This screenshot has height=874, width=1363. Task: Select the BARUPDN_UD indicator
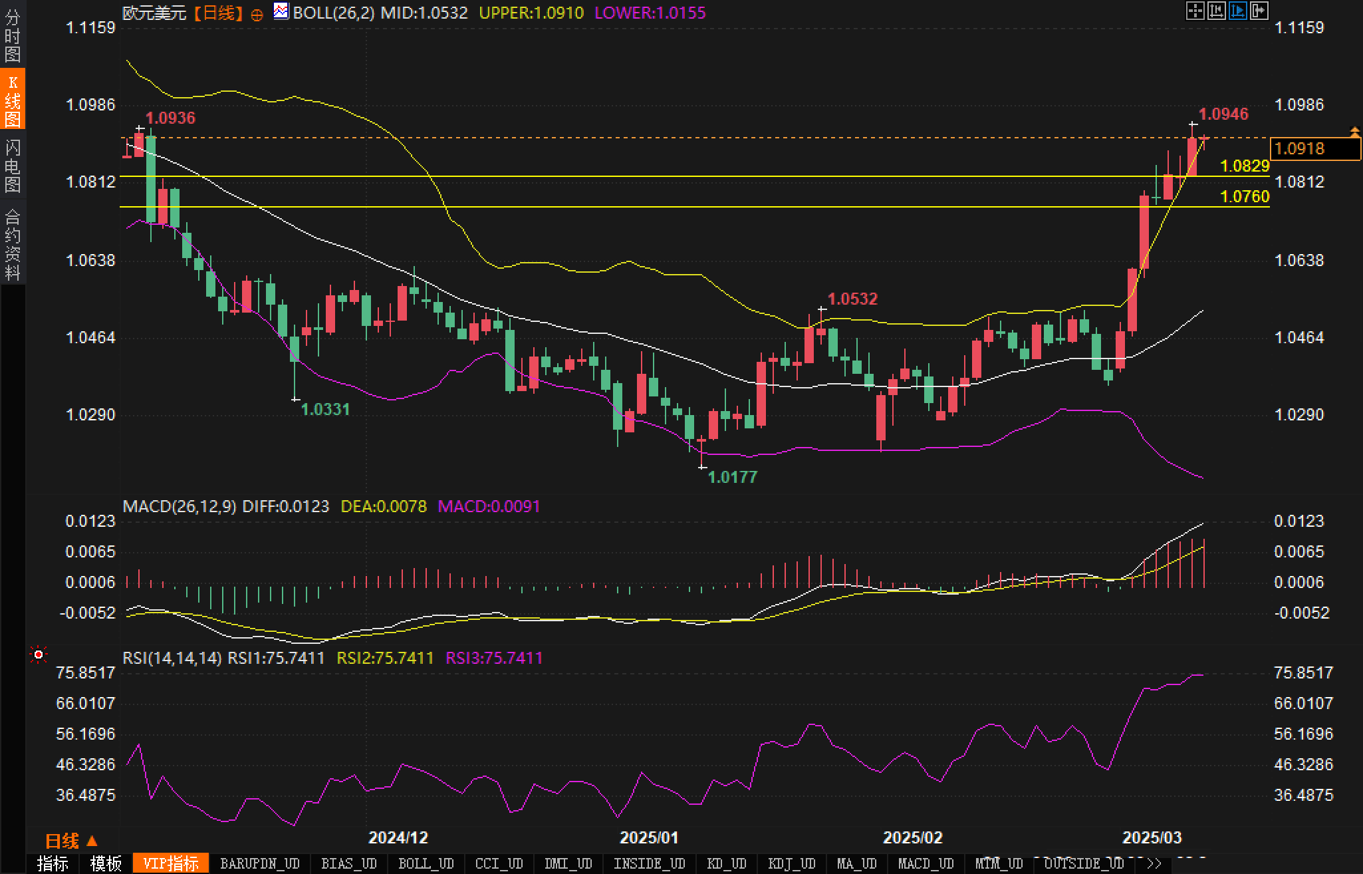tap(260, 863)
